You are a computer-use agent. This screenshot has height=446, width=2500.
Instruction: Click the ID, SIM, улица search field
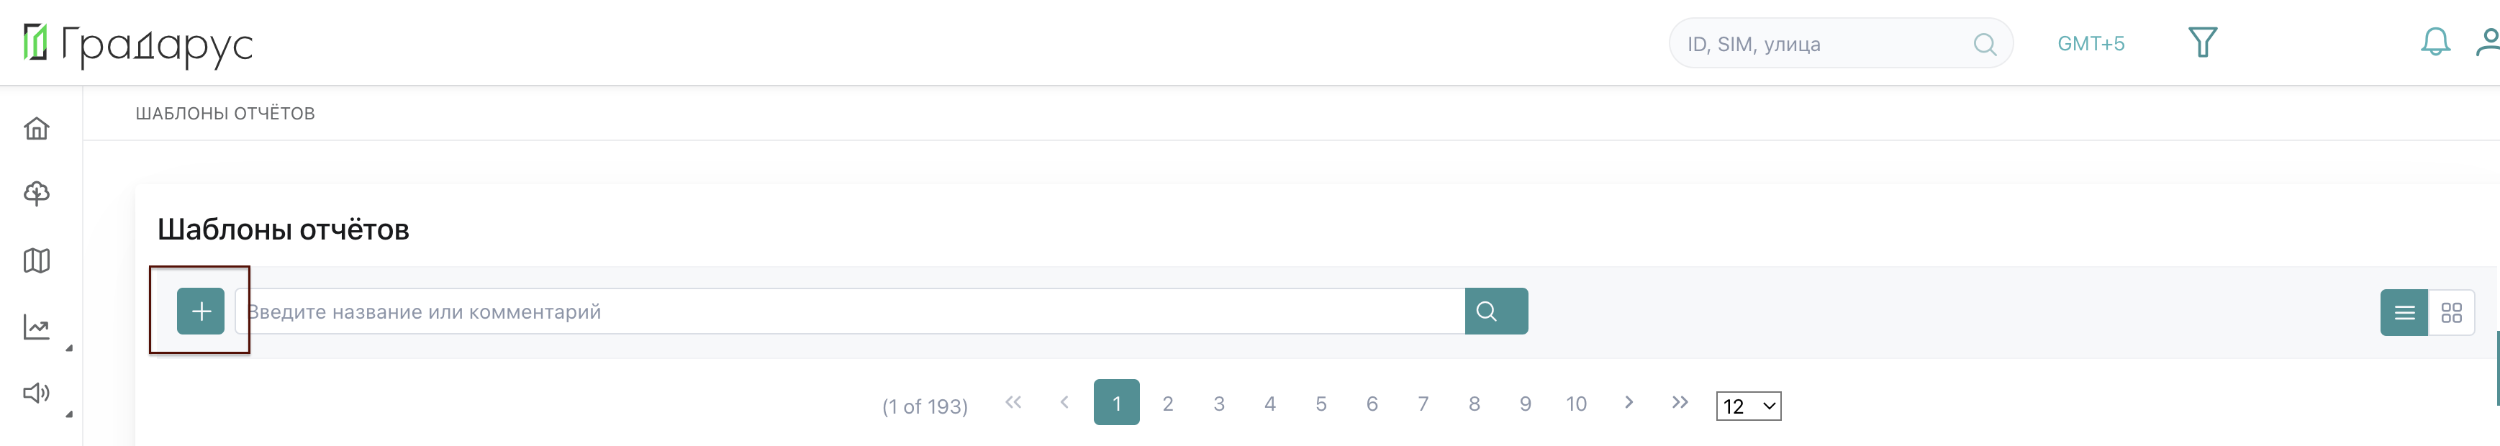[1824, 44]
